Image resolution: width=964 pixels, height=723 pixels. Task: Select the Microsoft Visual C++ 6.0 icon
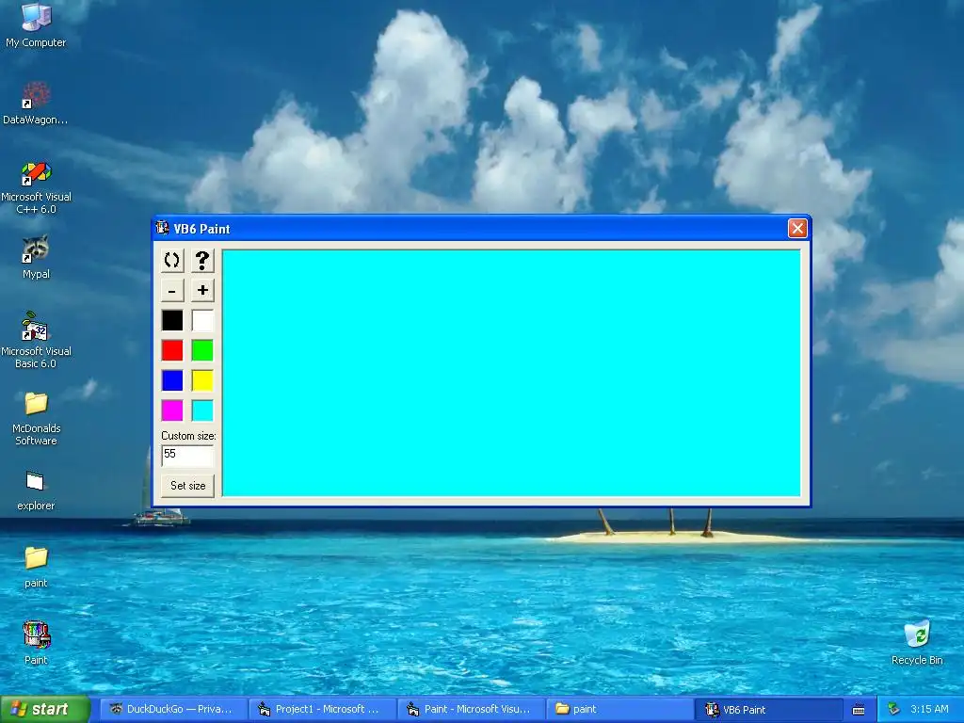[x=36, y=187]
